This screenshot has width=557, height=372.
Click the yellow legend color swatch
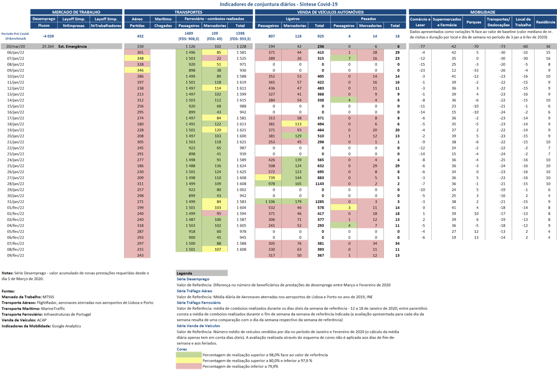click(189, 360)
